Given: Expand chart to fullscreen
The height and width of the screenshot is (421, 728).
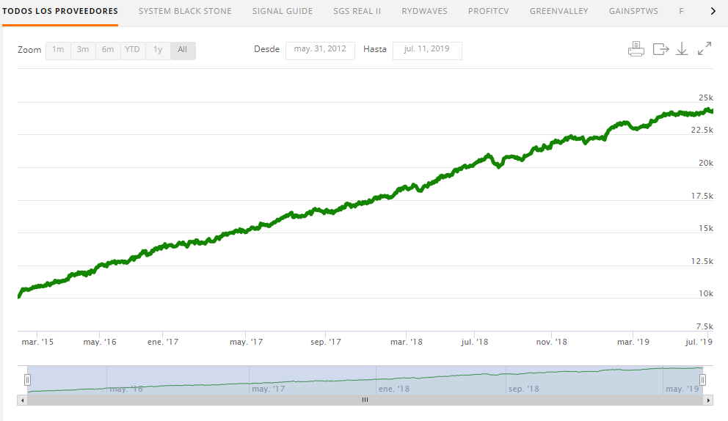Looking at the screenshot, I should (x=705, y=48).
